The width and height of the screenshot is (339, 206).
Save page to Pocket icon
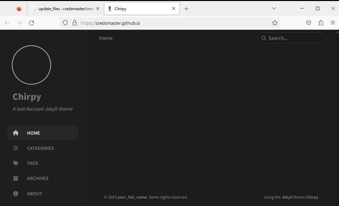309,23
